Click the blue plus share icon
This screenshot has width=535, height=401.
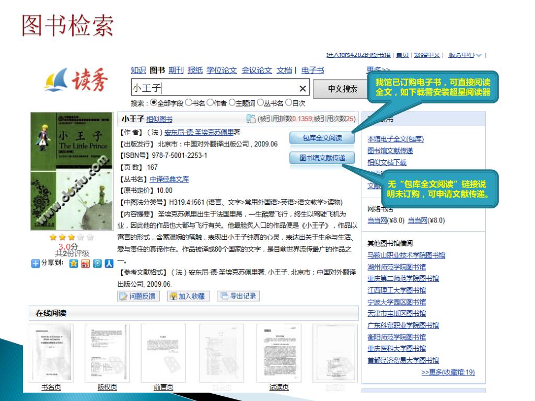pyautogui.click(x=35, y=263)
